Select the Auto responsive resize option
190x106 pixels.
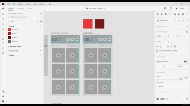(x=164, y=66)
